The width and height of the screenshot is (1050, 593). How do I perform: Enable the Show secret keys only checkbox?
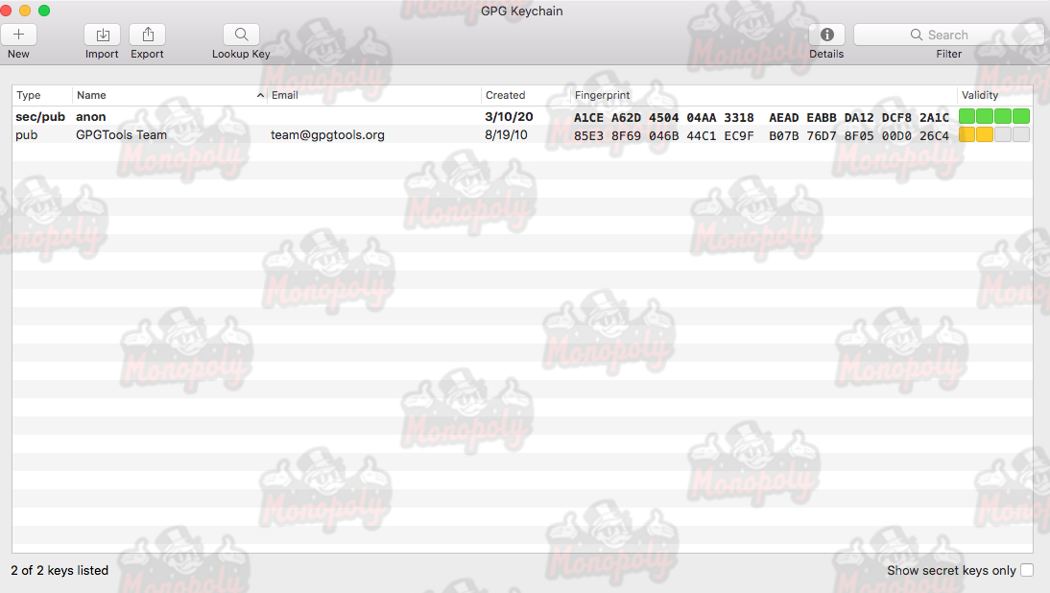1027,570
